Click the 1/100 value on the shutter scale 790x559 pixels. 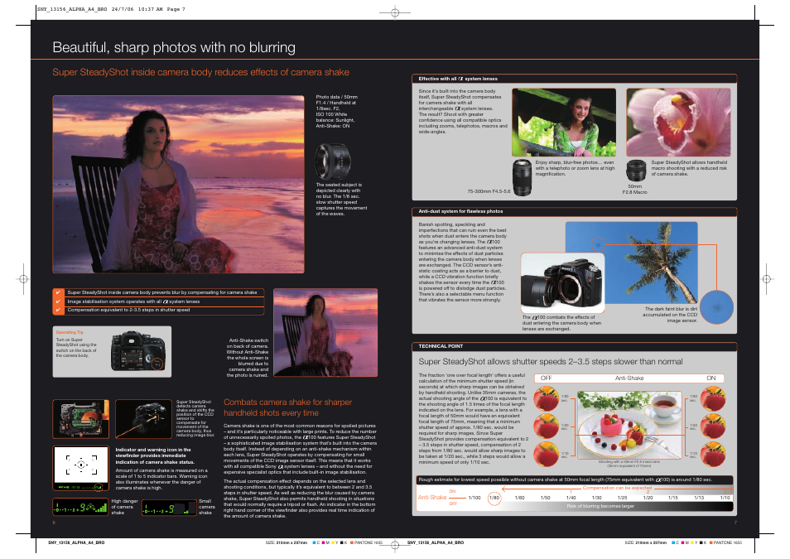474,498
